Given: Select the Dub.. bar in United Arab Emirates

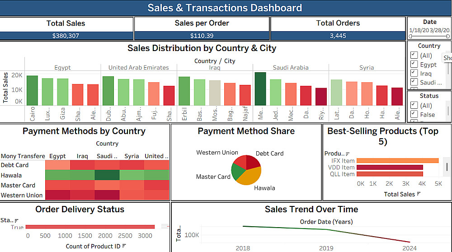Looking at the screenshot, I should [x=108, y=91].
